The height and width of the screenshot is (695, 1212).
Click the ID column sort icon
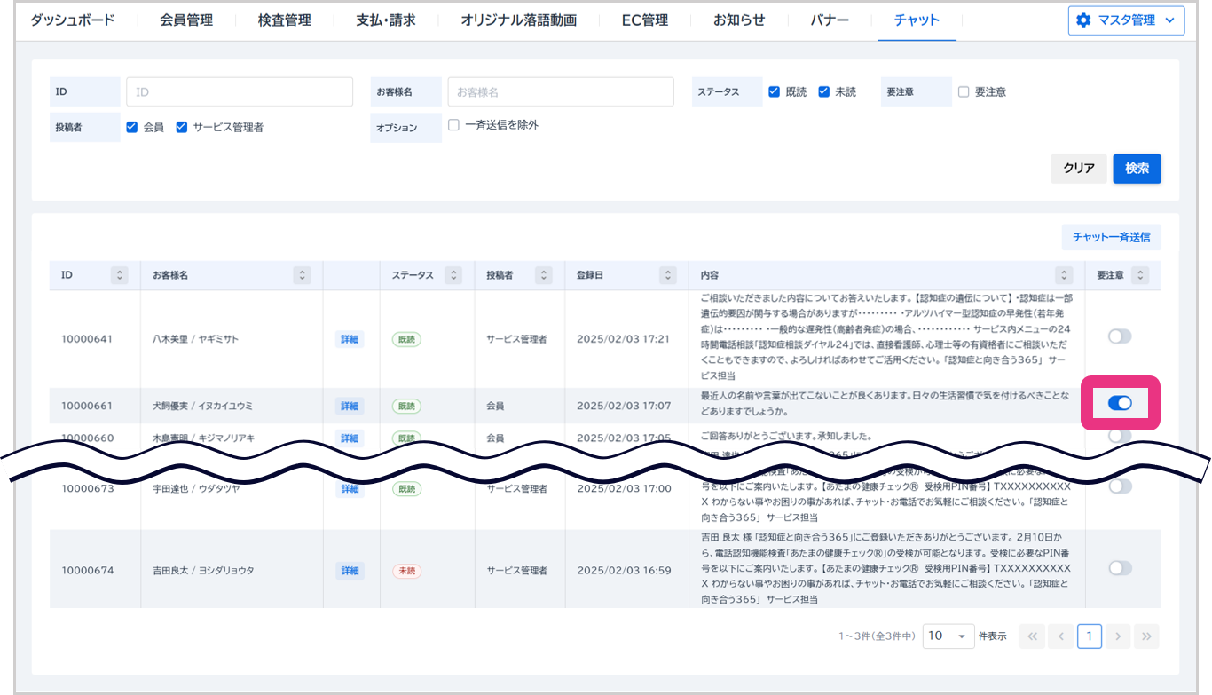120,275
